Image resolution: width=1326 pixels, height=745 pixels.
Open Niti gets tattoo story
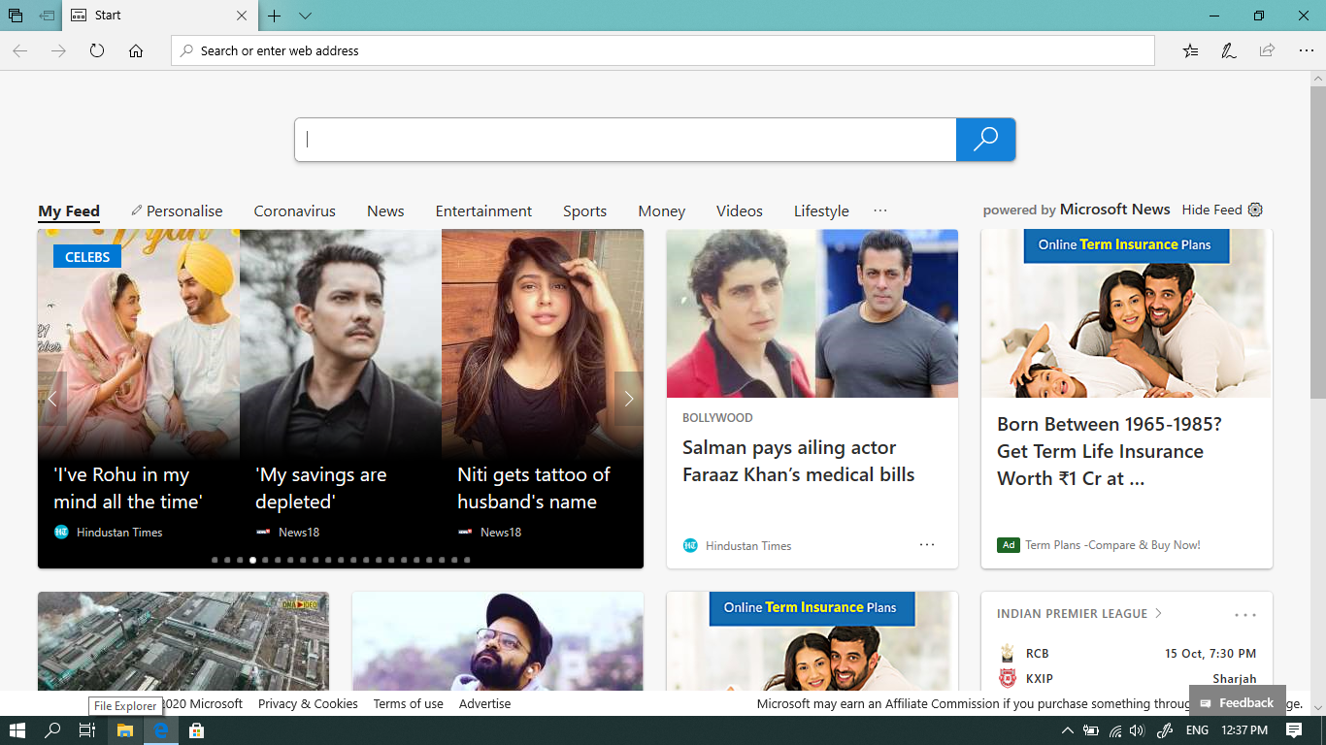coord(534,488)
